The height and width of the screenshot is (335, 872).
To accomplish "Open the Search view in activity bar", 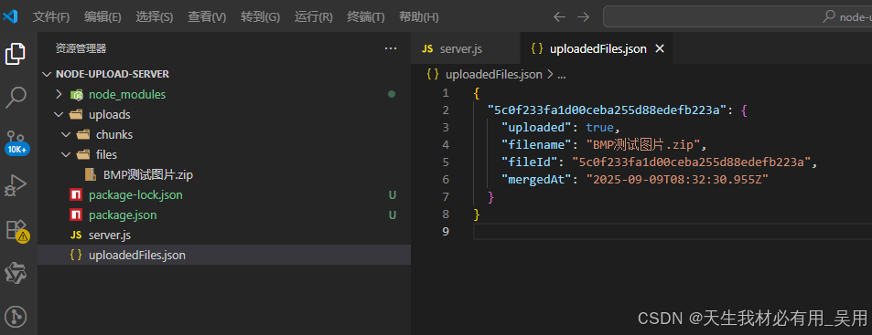I will pos(16,97).
